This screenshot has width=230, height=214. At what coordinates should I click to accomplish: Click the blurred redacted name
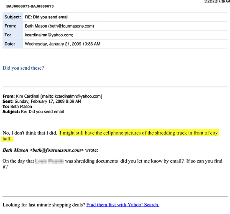(x=49, y=161)
